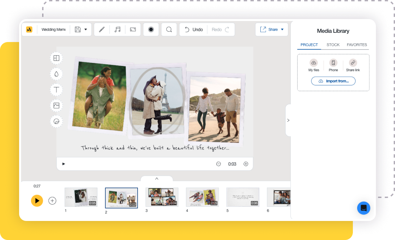
Task: Expand the right panel chevron beside the canvas
Action: tap(288, 120)
